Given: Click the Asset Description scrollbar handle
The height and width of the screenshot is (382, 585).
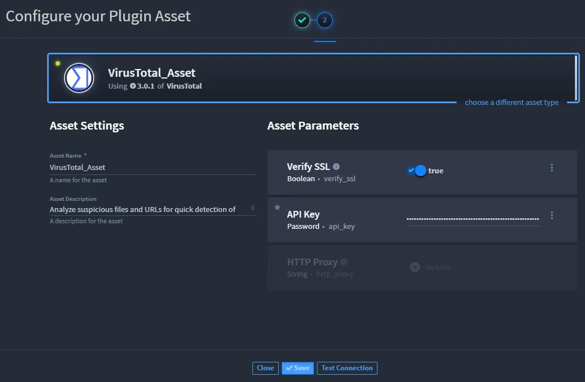Looking at the screenshot, I should (x=252, y=208).
